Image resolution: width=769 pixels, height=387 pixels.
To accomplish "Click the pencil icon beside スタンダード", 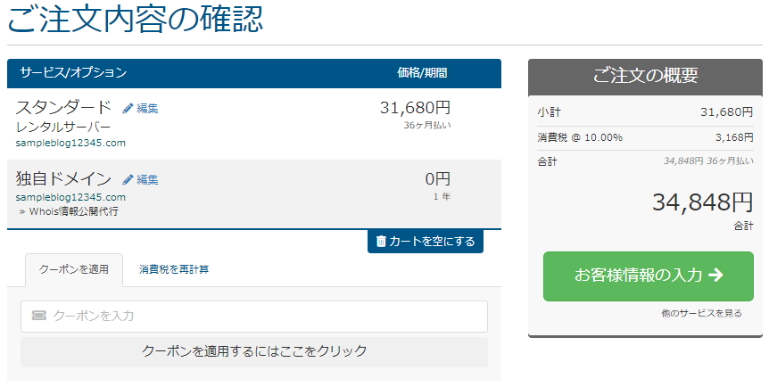I will [x=128, y=109].
